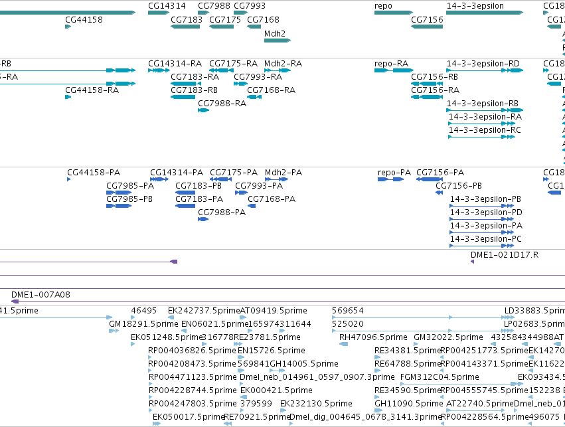Click the repo gene feature
The image size is (565, 427).
point(394,13)
